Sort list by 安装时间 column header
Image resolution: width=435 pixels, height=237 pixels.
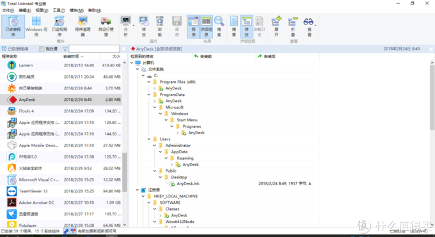(81, 56)
